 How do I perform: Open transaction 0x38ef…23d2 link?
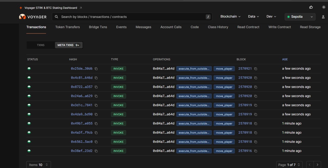pyautogui.click(x=81, y=151)
